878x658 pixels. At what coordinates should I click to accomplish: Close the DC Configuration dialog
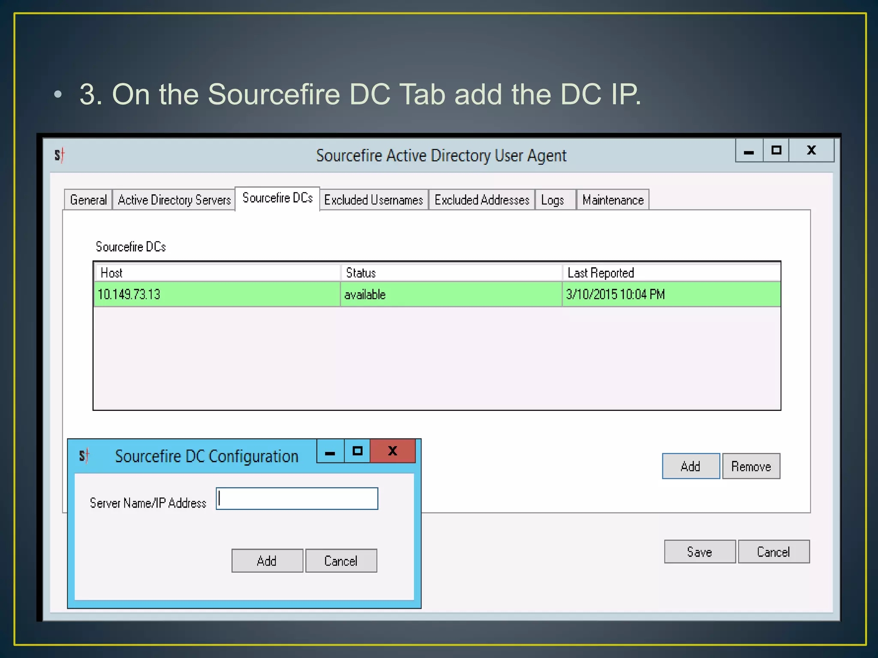[x=393, y=451]
